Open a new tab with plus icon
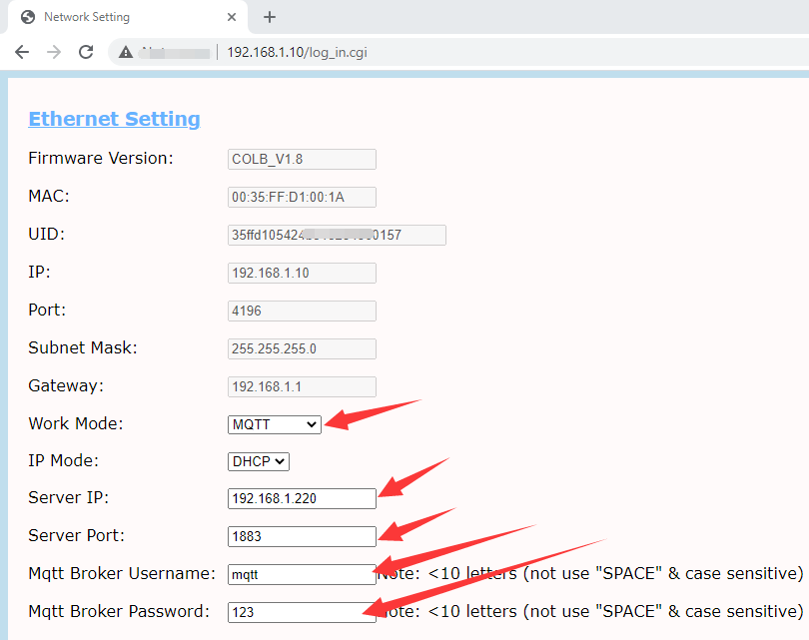809x640 pixels. tap(269, 17)
